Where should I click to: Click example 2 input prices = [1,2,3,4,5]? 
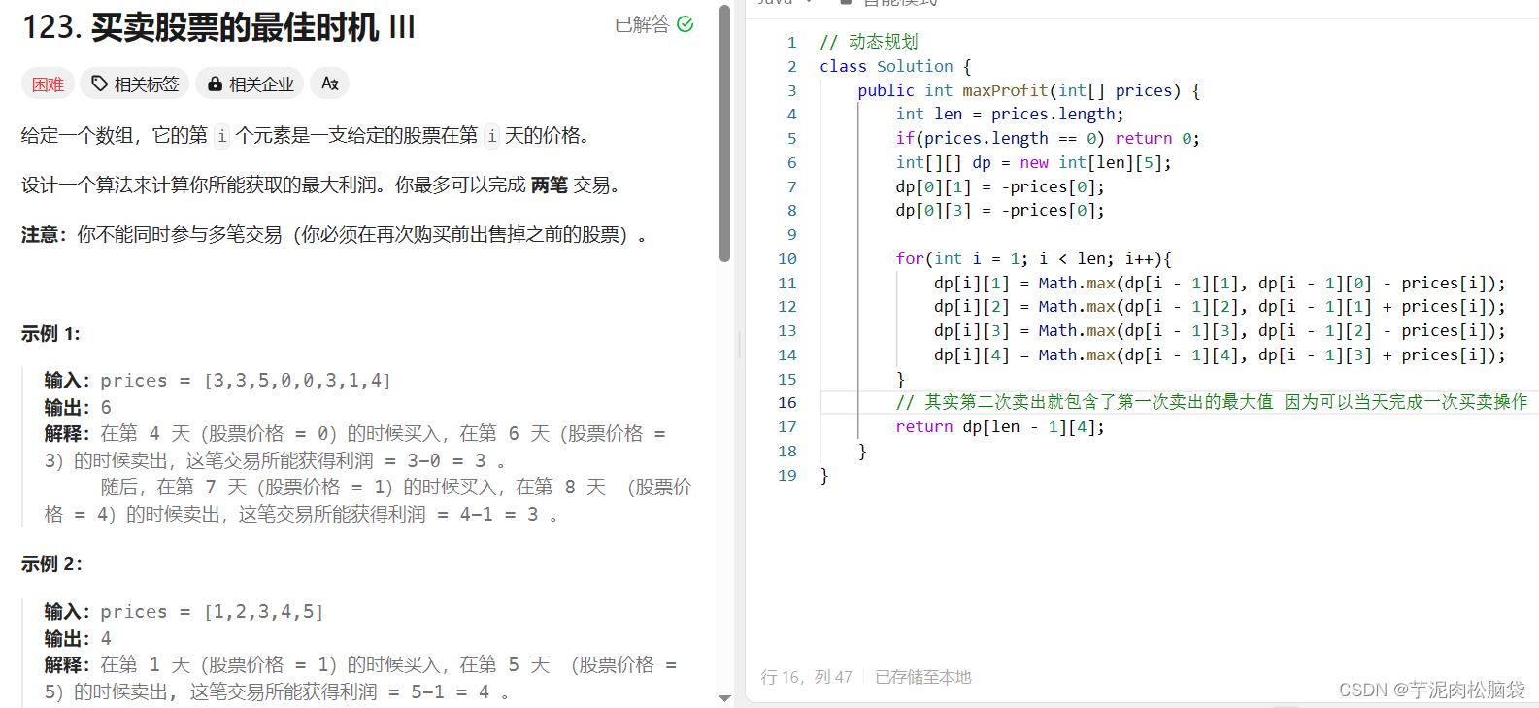click(x=184, y=611)
